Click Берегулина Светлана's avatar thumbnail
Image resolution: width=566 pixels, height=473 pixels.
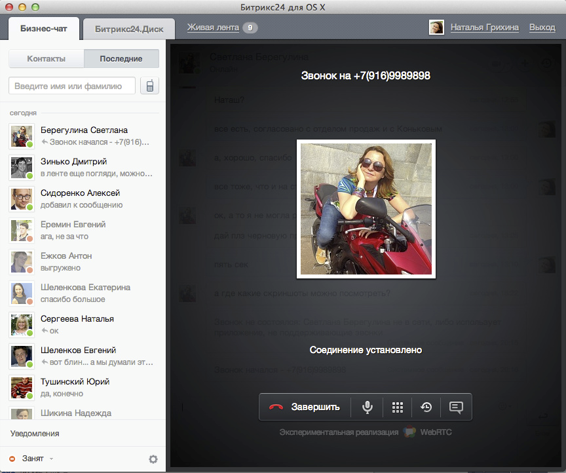22,136
